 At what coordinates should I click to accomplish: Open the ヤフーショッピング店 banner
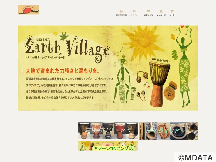point(108,146)
